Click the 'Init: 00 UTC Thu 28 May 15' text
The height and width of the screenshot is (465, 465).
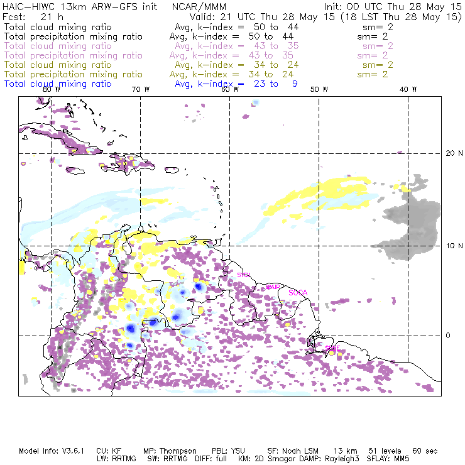(x=393, y=6)
